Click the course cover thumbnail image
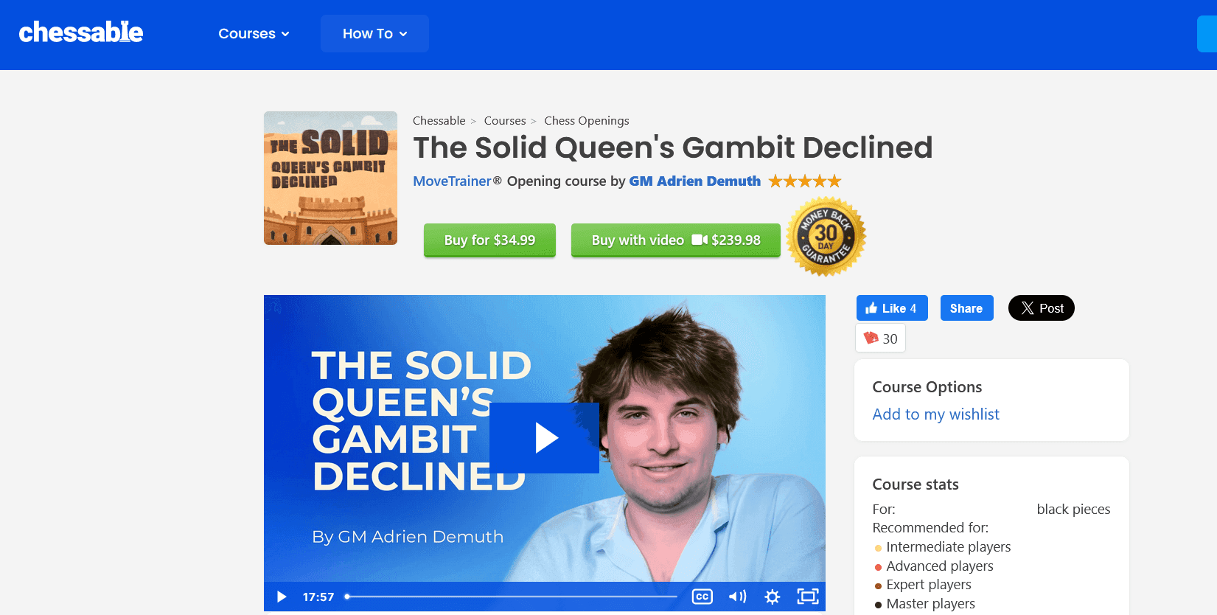Viewport: 1217px width, 615px height. click(x=330, y=178)
